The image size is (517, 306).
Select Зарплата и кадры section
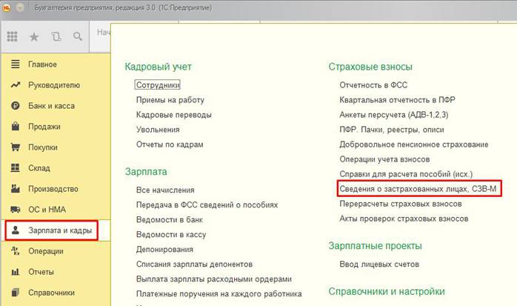click(x=59, y=230)
